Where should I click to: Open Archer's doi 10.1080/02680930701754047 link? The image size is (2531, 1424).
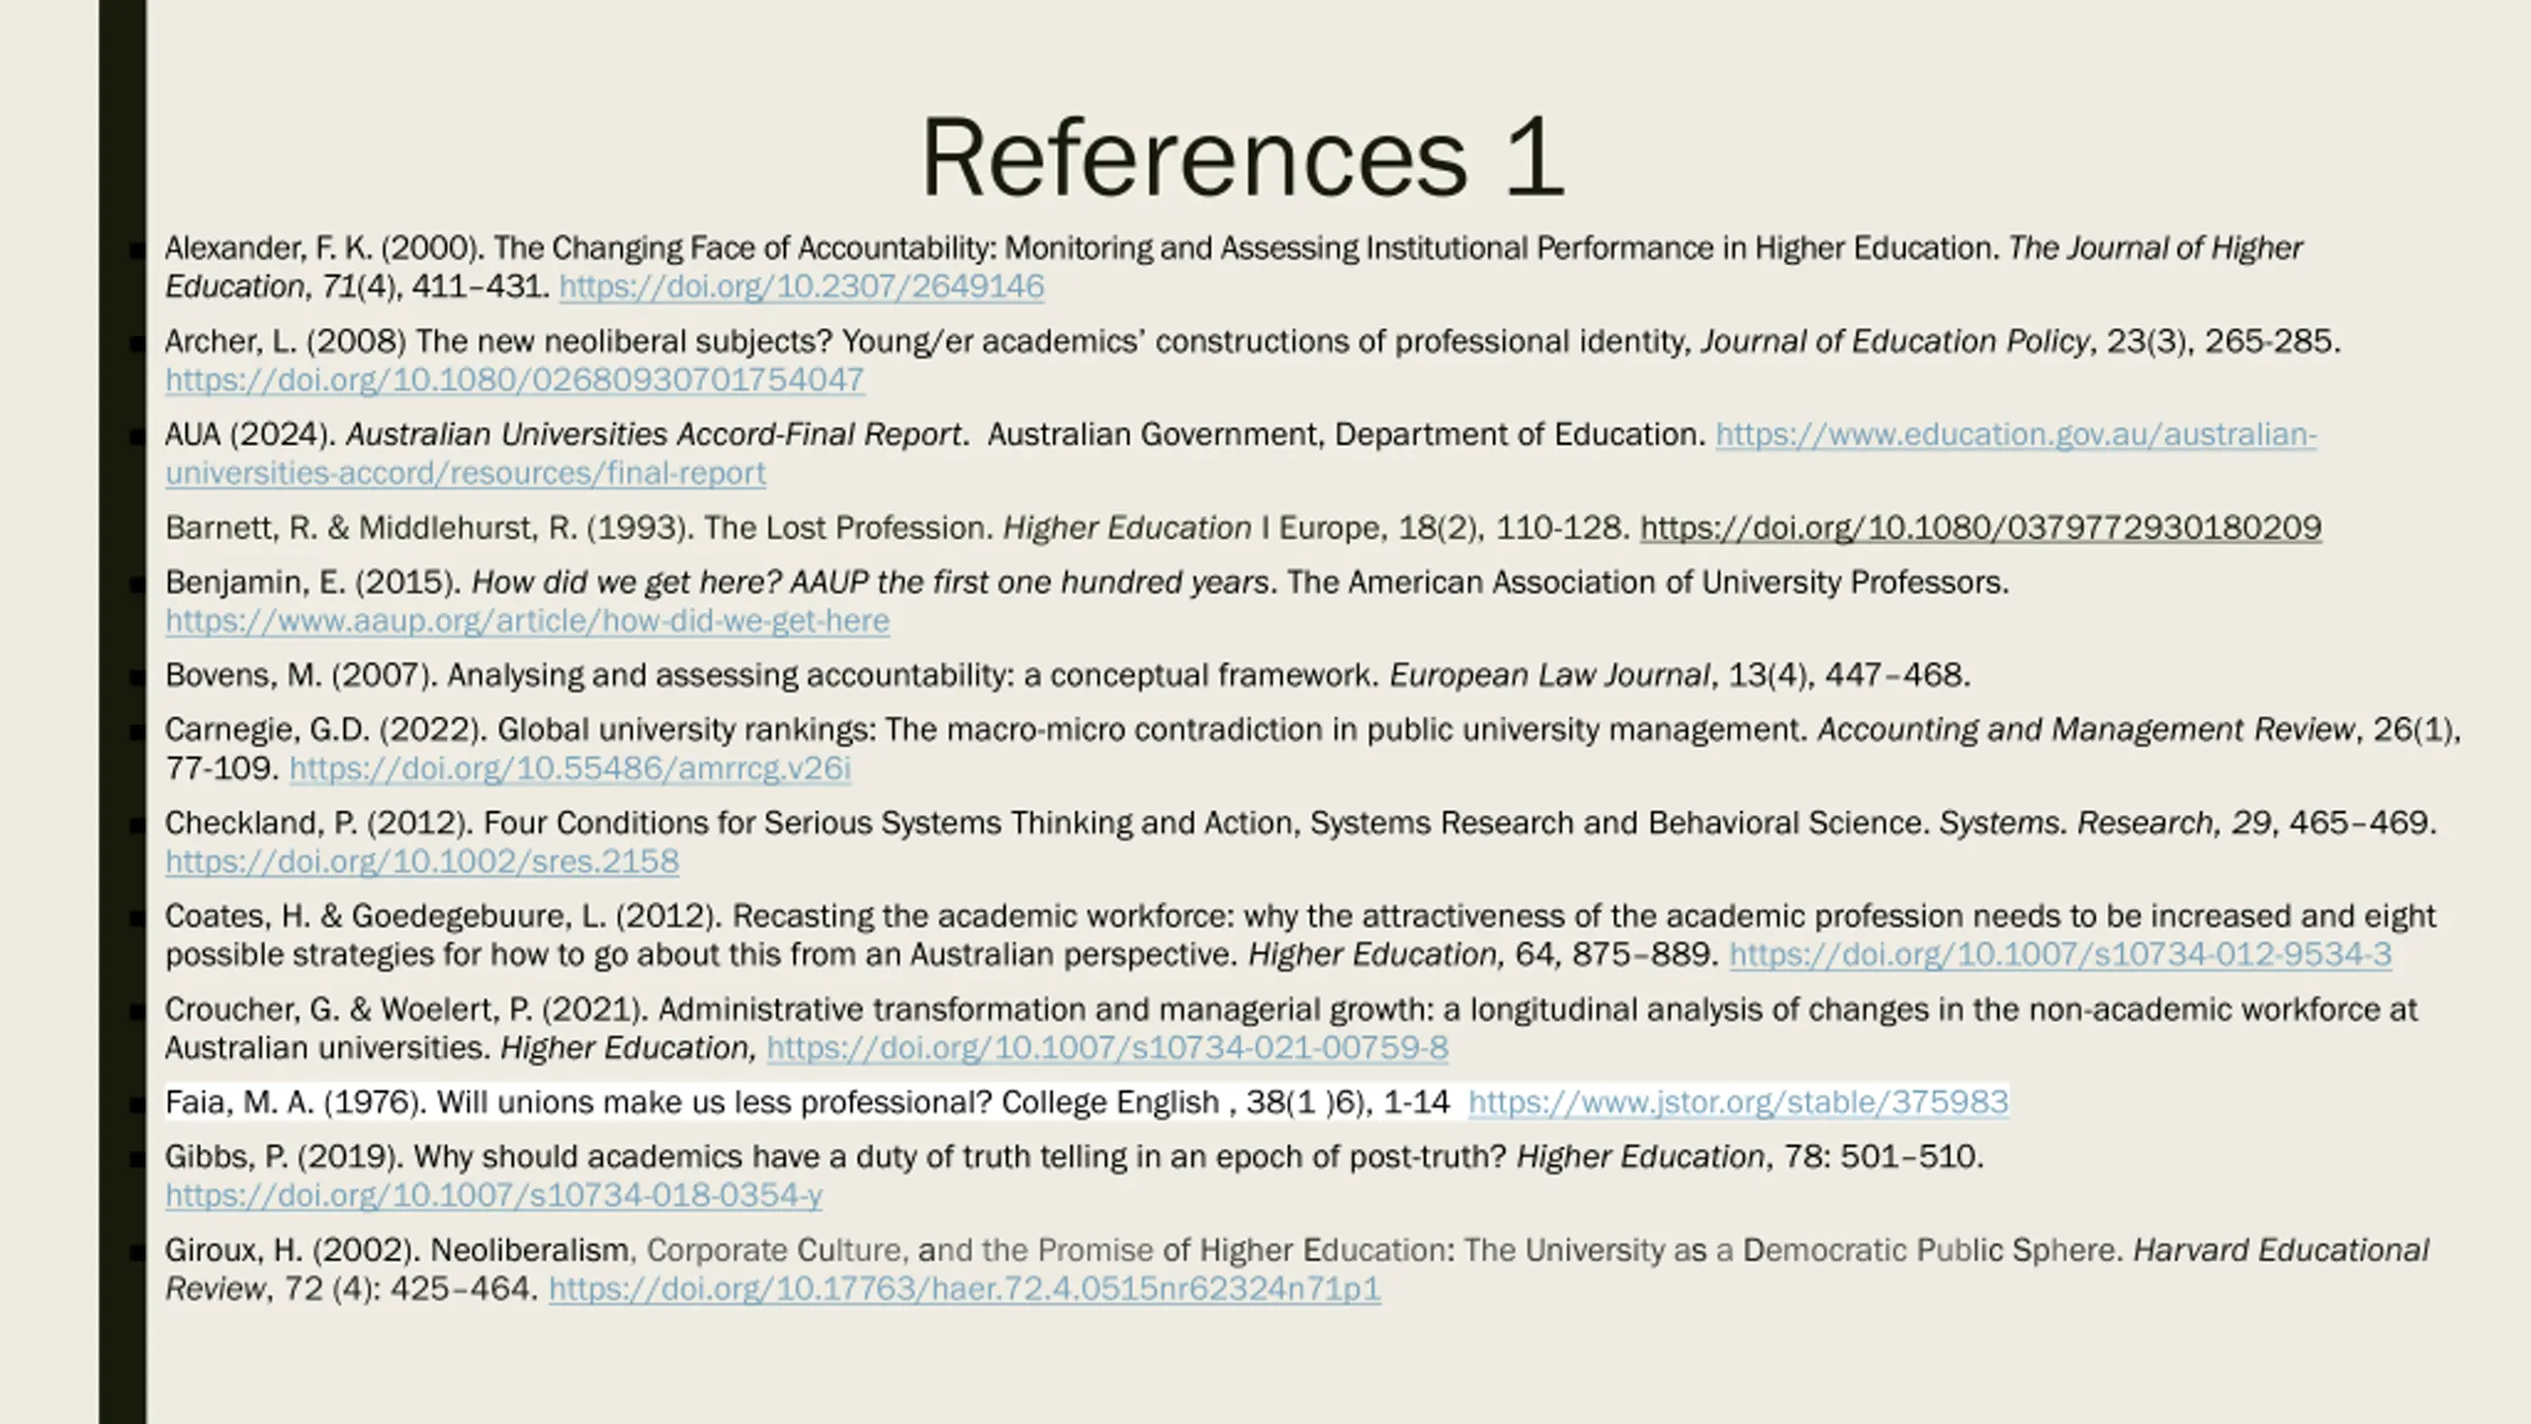(515, 380)
